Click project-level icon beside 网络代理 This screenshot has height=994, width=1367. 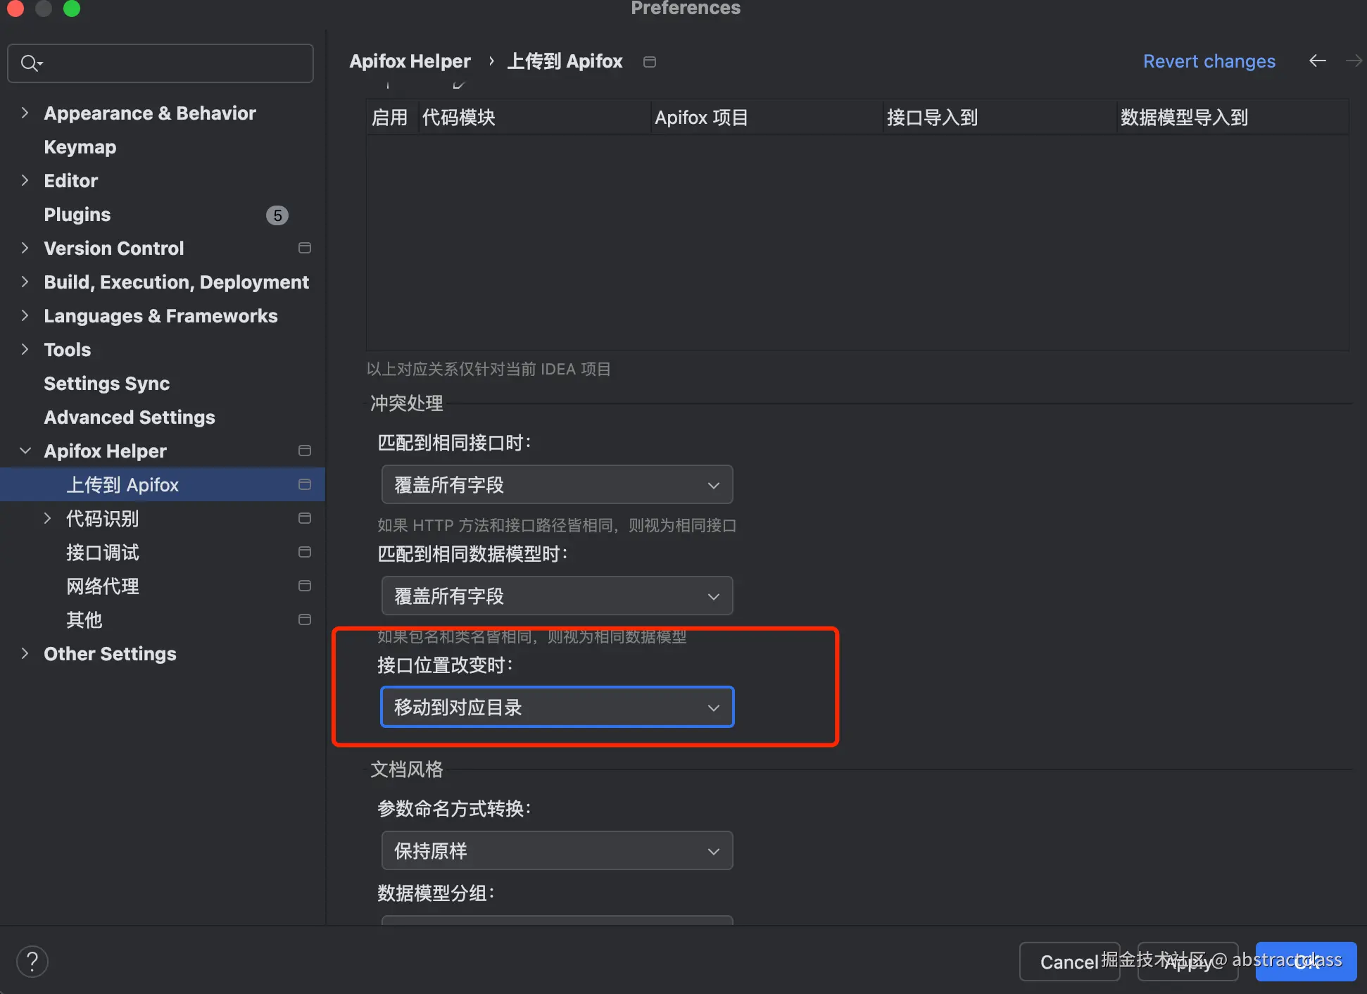(x=305, y=586)
